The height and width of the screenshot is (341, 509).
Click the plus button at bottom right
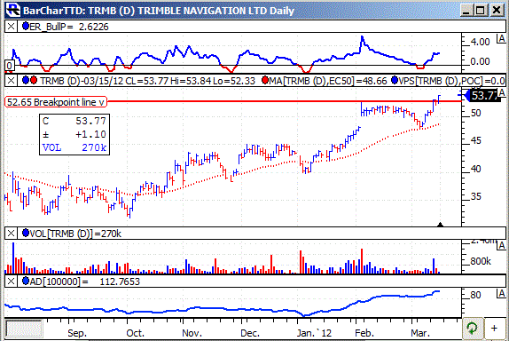(494, 329)
